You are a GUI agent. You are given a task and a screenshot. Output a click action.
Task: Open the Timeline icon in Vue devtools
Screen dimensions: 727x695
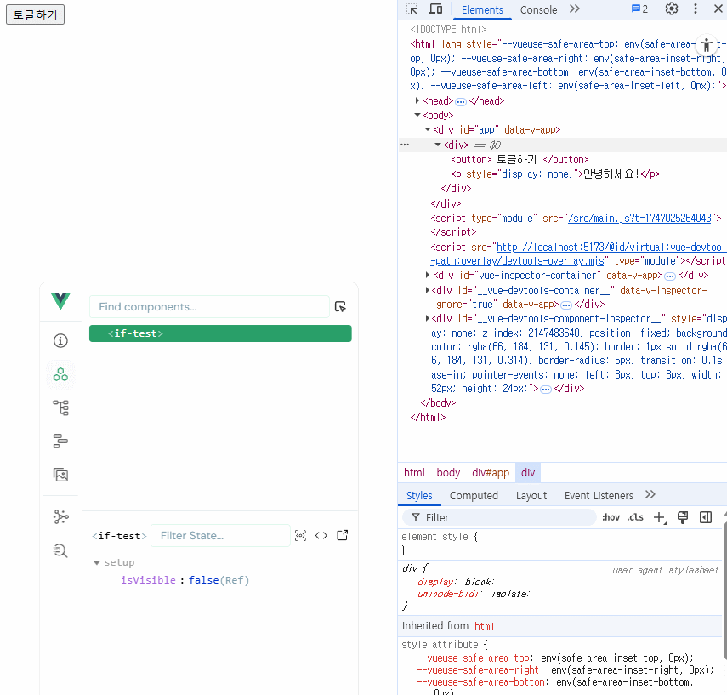pyautogui.click(x=60, y=441)
